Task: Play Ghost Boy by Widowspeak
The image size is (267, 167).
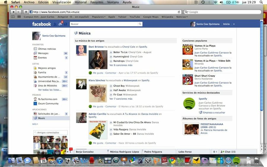Action: (x=111, y=86)
